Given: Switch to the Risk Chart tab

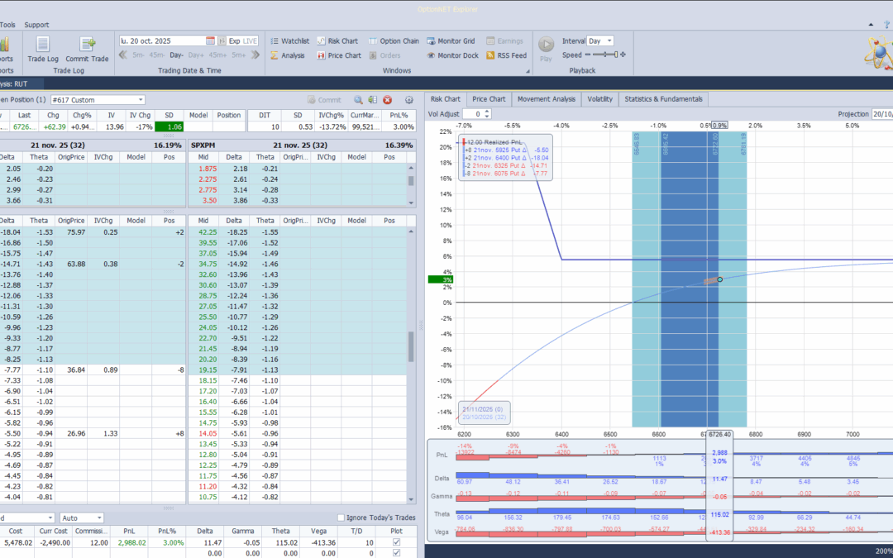Looking at the screenshot, I should coord(446,99).
